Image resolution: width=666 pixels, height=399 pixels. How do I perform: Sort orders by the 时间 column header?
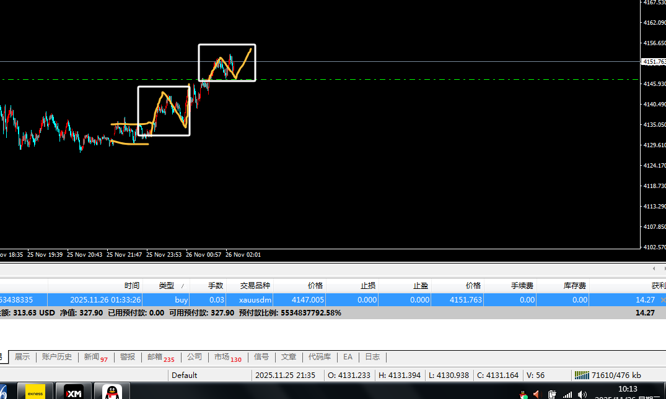[x=131, y=286]
